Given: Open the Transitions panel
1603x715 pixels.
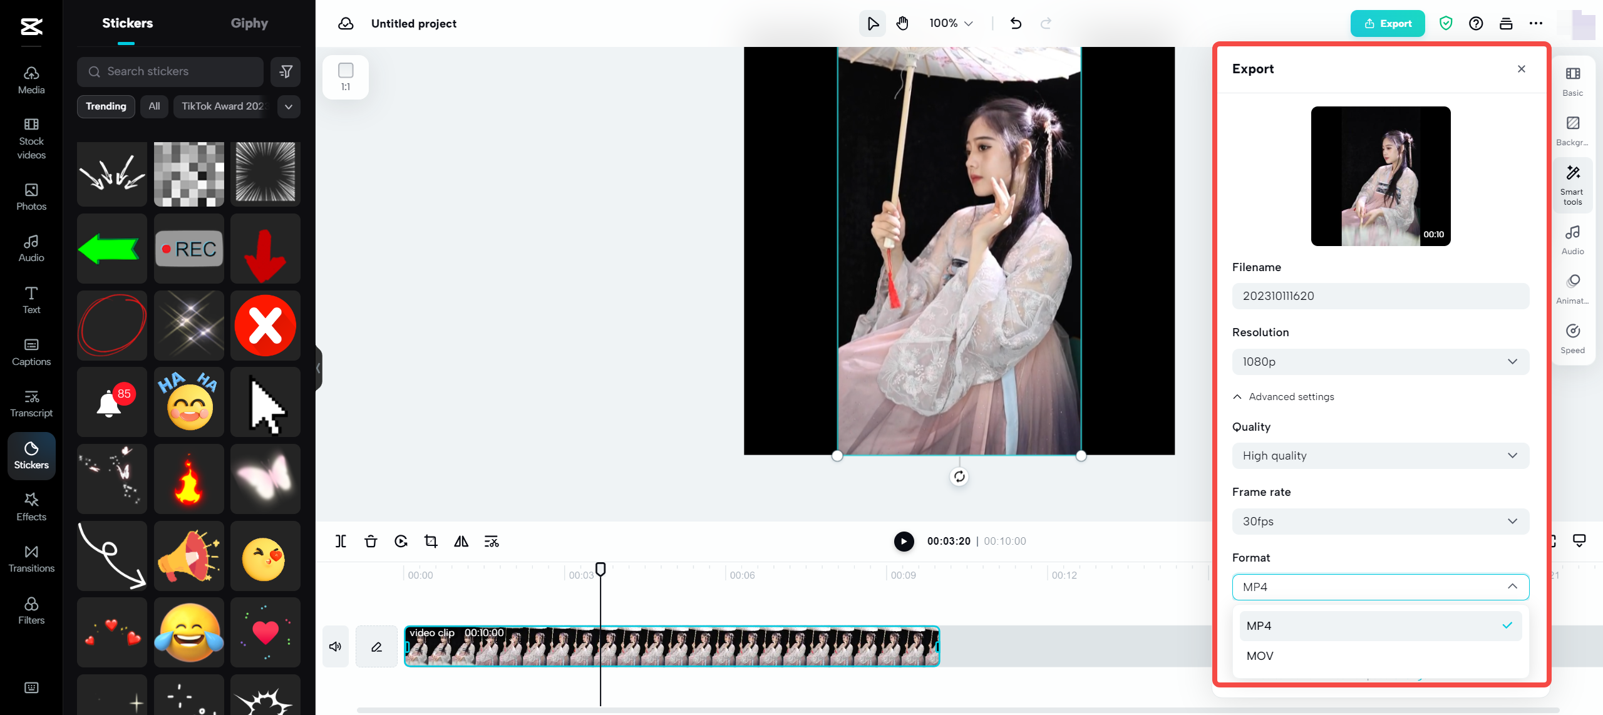Looking at the screenshot, I should (31, 557).
